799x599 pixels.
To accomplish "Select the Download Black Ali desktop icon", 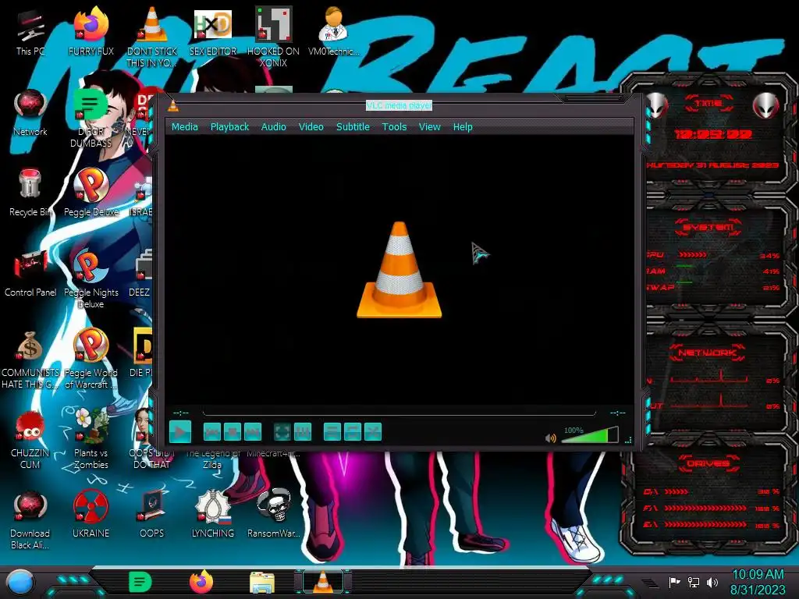I will [x=30, y=519].
